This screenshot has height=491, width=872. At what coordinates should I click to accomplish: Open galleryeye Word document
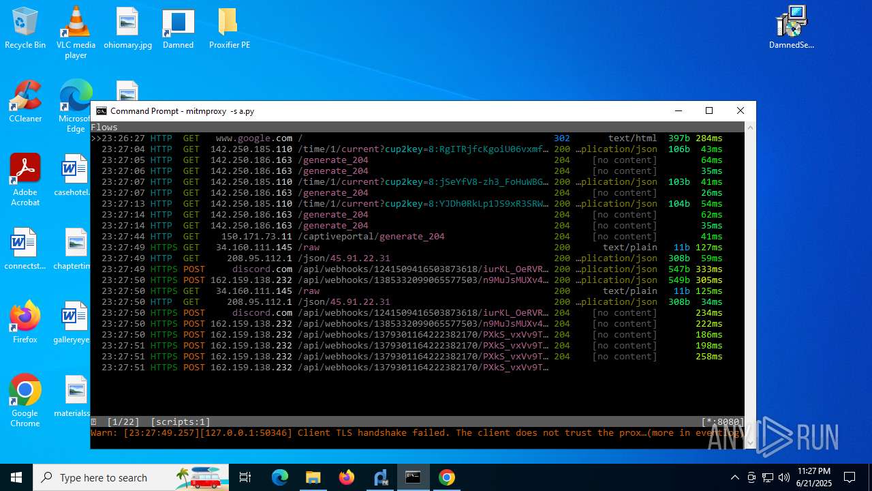pos(74,323)
